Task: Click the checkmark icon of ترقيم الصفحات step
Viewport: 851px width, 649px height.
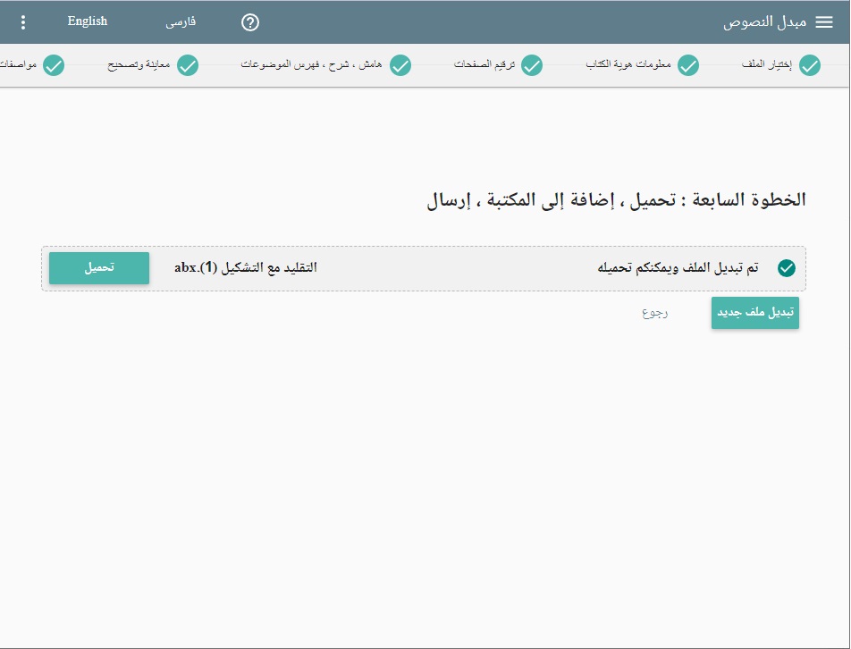Action: coord(532,65)
